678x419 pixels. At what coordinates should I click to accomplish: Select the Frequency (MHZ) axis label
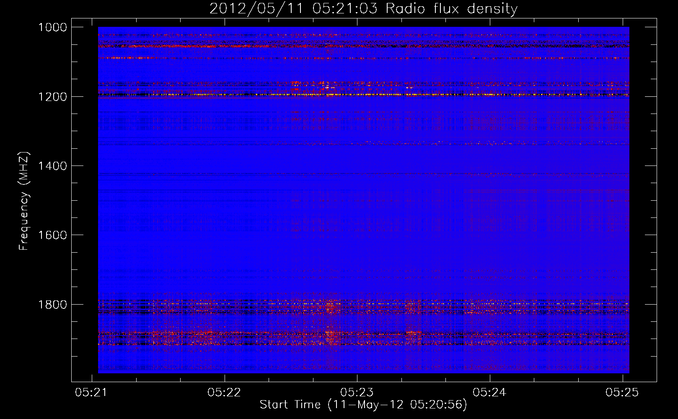click(24, 201)
